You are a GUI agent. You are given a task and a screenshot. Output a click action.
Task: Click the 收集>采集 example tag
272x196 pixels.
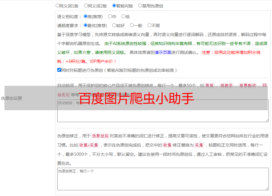click(89, 145)
